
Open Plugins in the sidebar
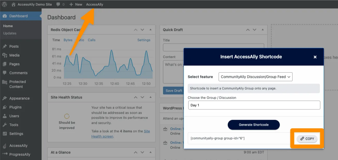coord(16,107)
